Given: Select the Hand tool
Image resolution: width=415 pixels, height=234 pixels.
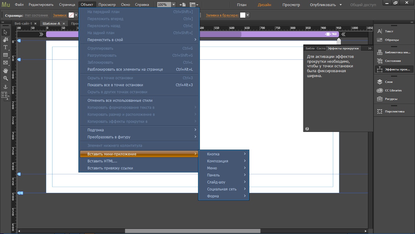Looking at the screenshot, I should [5, 71].
